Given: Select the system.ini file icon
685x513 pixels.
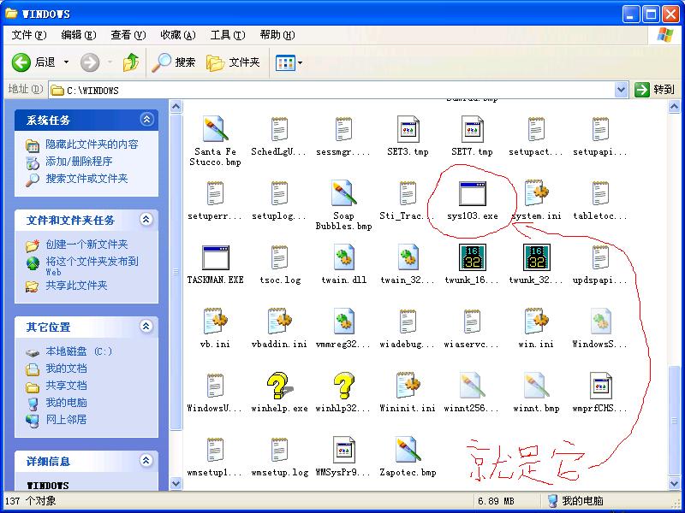Looking at the screenshot, I should tap(537, 193).
